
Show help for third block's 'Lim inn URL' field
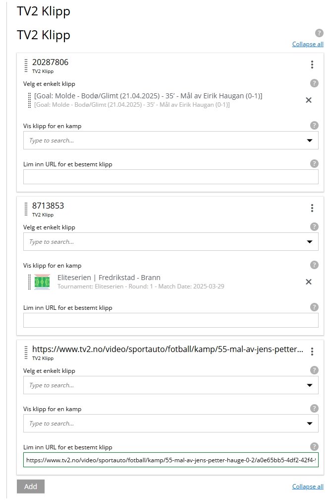click(x=314, y=446)
